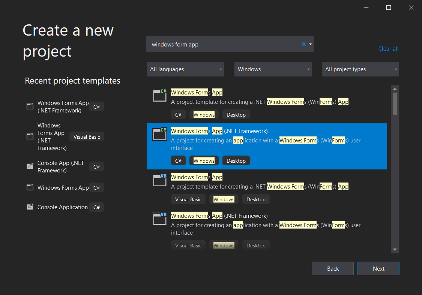Select Visual Basic Windows Forms App title
This screenshot has width=422, height=295.
(197, 177)
